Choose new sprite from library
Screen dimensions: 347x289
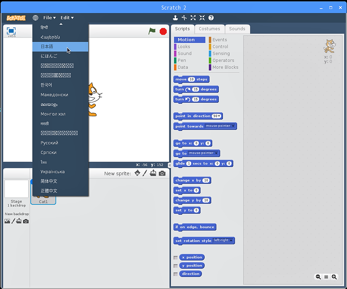(x=137, y=173)
